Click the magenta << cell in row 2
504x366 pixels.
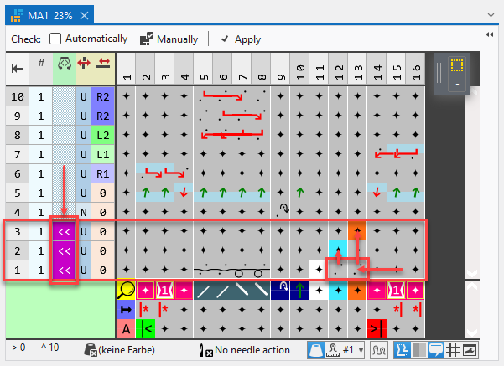point(65,250)
